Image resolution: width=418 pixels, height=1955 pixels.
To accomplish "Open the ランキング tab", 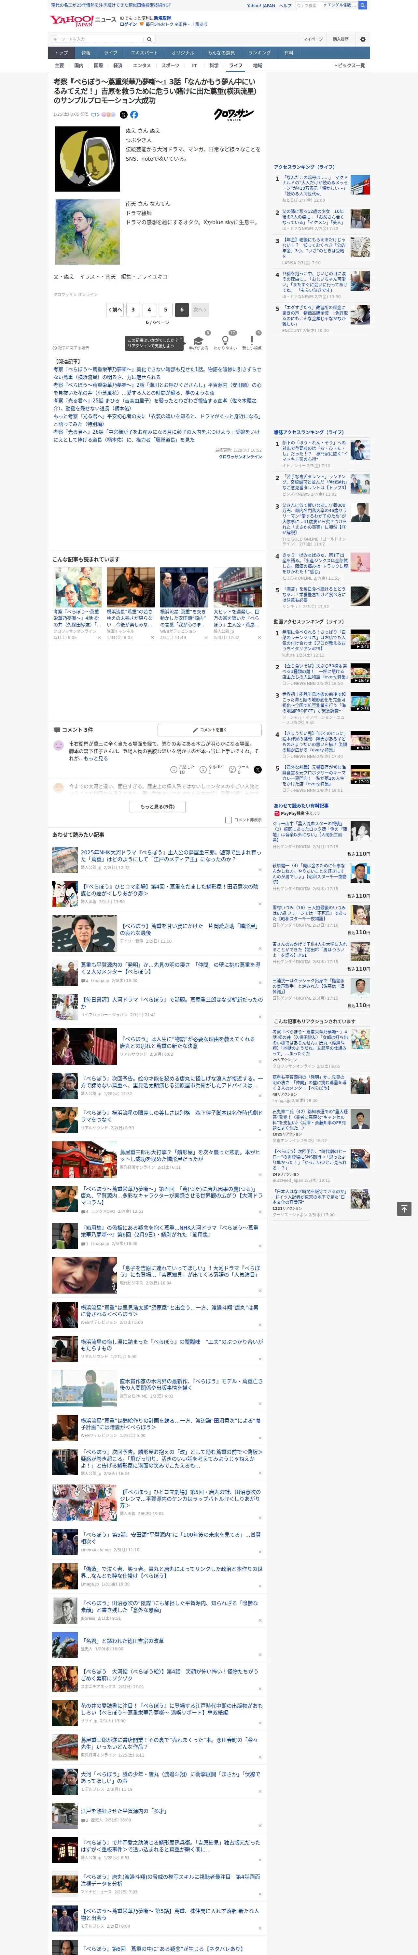I will coord(259,52).
